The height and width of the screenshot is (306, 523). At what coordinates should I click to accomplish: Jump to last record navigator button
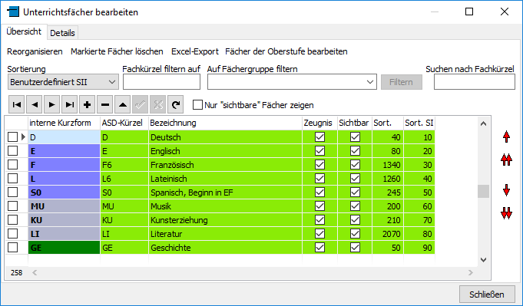(x=69, y=105)
